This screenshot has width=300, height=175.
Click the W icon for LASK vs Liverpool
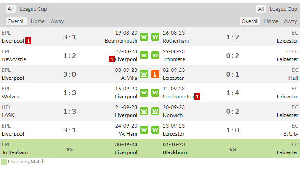tap(144, 111)
